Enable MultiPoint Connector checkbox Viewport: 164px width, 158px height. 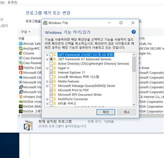pyautogui.click(x=51, y=99)
